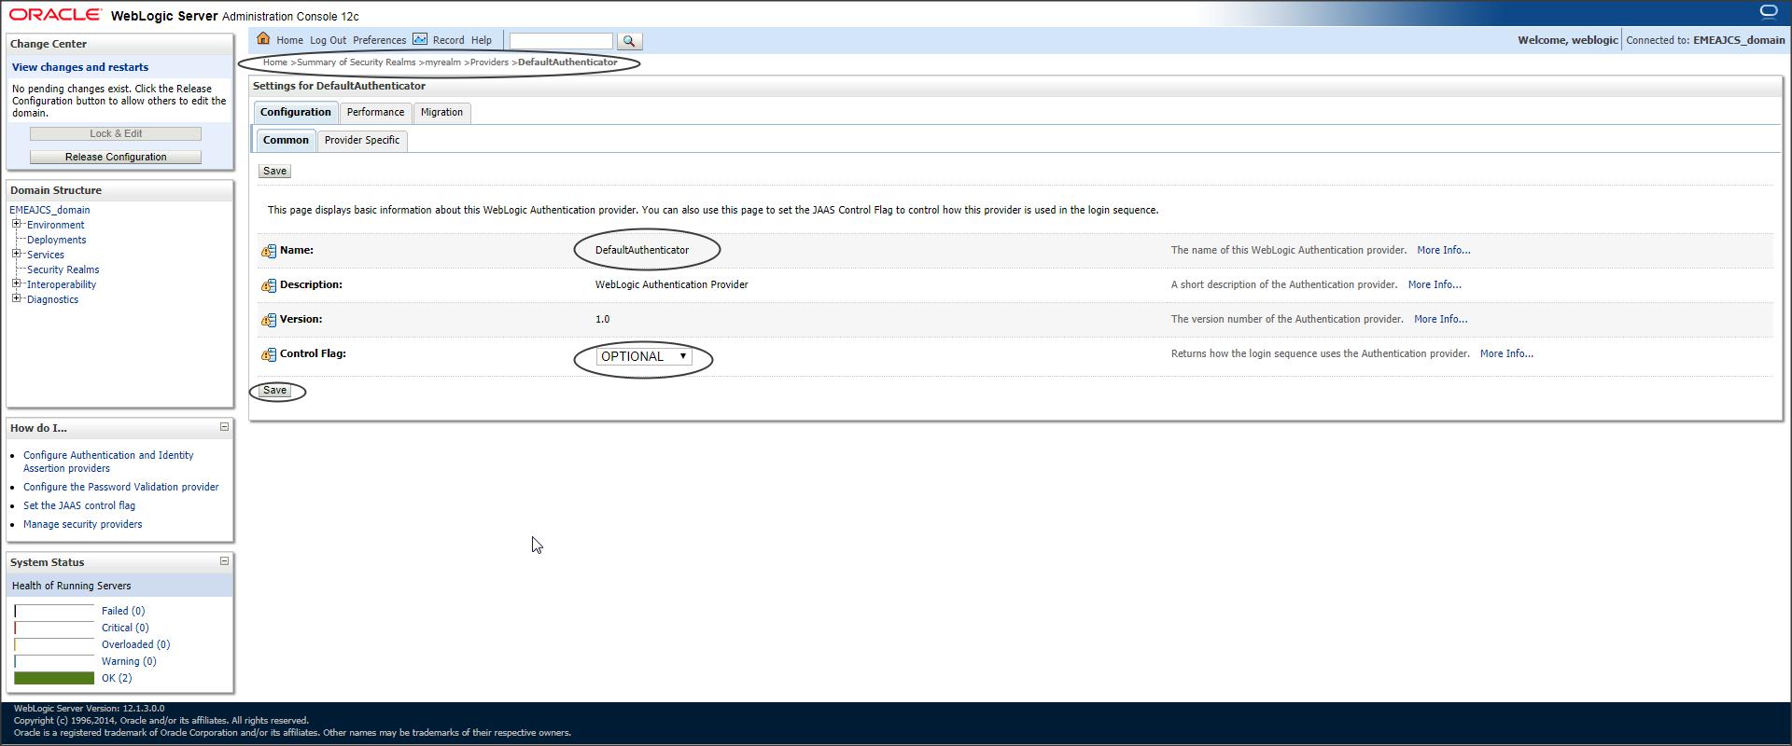The image size is (1792, 746).
Task: Click Home in the toolbar
Action: 289,40
